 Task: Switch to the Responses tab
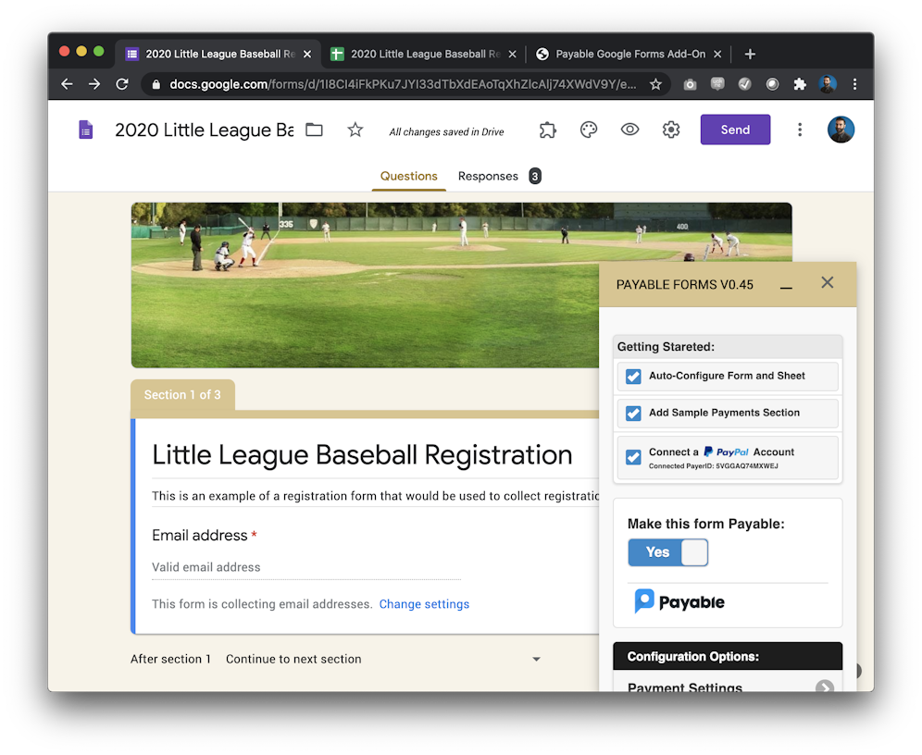[488, 177]
